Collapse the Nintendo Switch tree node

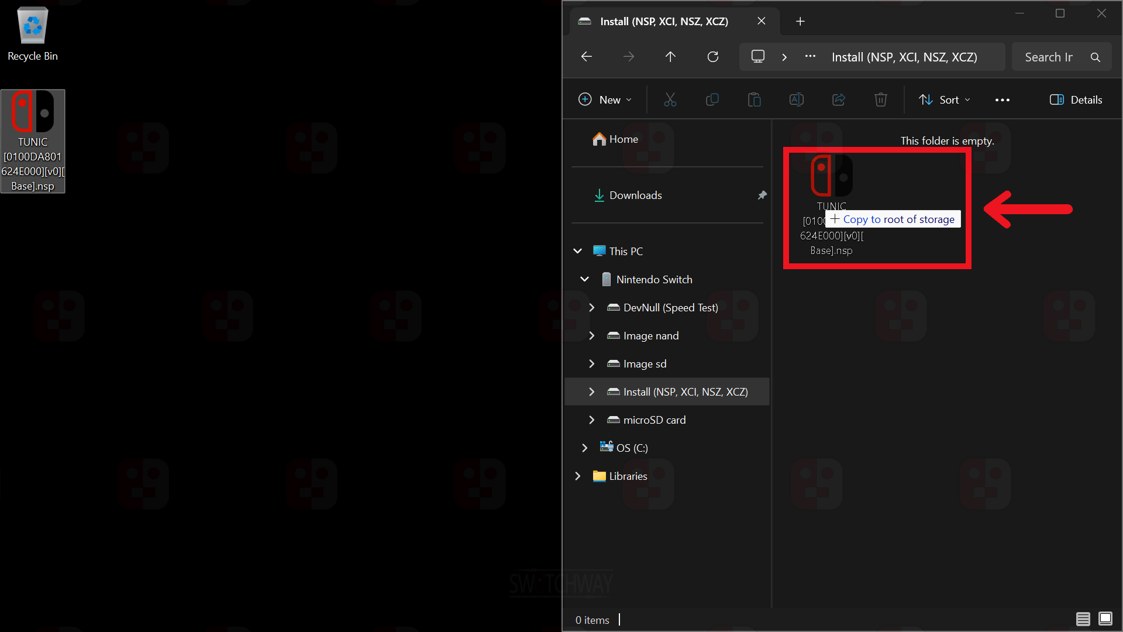click(x=584, y=280)
